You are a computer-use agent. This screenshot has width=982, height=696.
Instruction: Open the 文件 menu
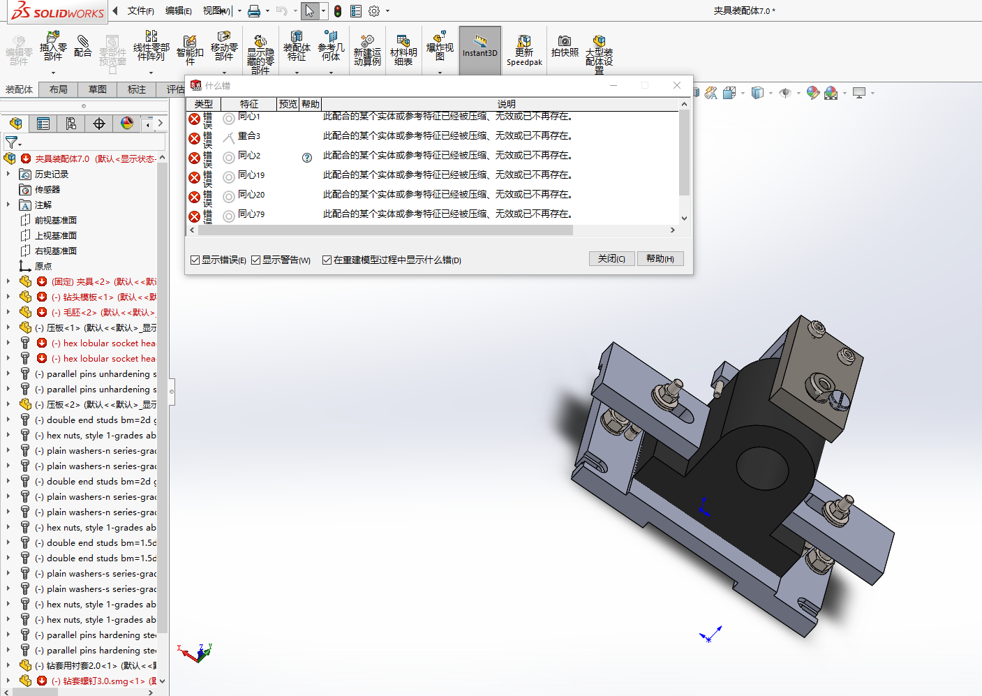(x=141, y=10)
